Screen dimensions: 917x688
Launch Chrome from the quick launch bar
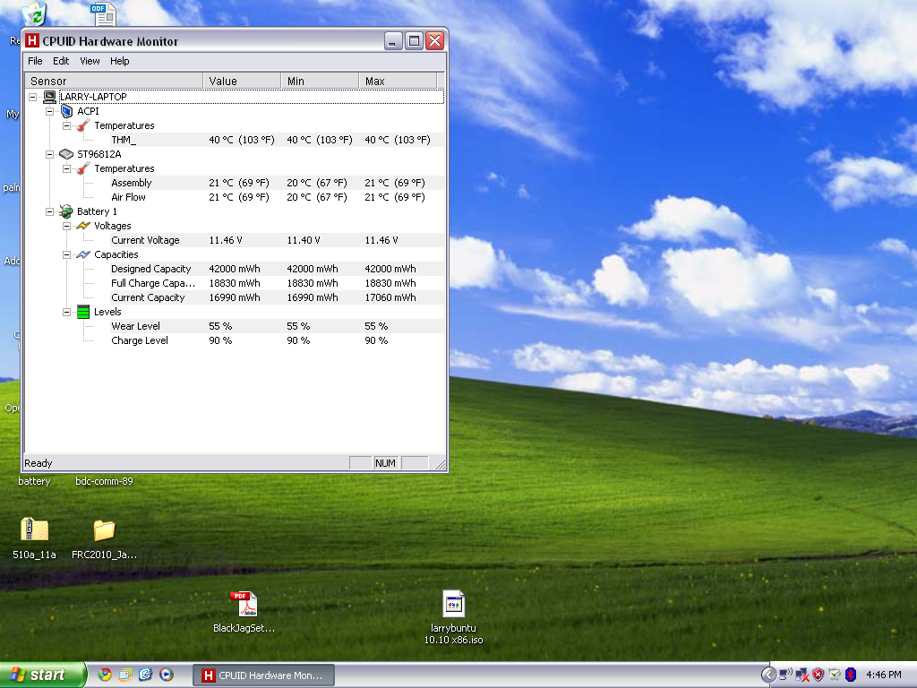(x=105, y=675)
